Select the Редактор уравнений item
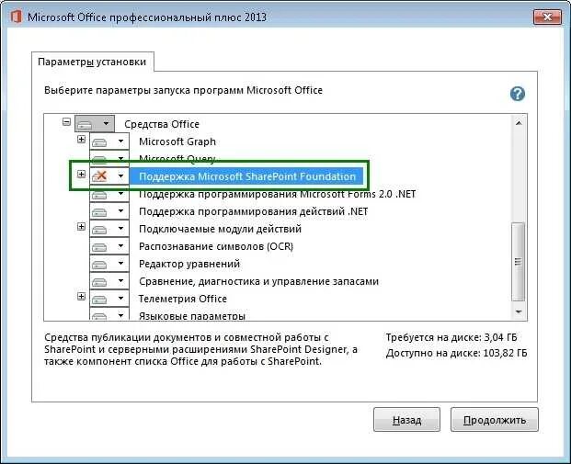Image resolution: width=571 pixels, height=464 pixels. 189,264
